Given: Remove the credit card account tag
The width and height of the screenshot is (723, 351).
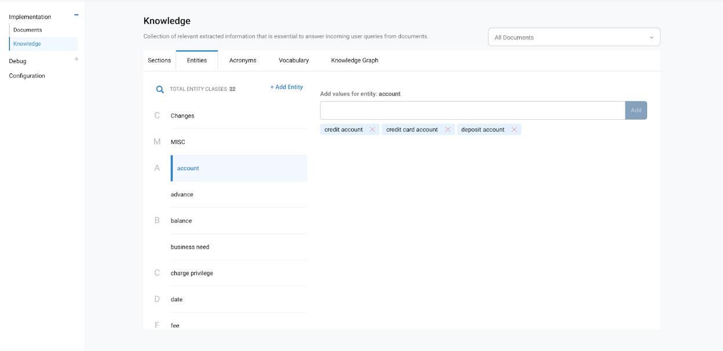Looking at the screenshot, I should 447,130.
